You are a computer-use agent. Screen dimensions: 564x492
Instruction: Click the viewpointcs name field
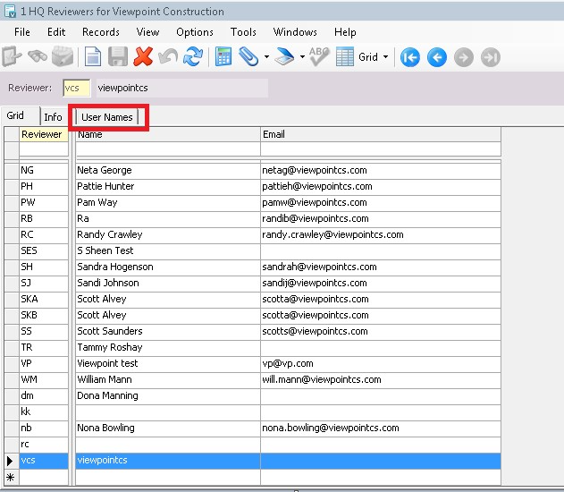181,89
